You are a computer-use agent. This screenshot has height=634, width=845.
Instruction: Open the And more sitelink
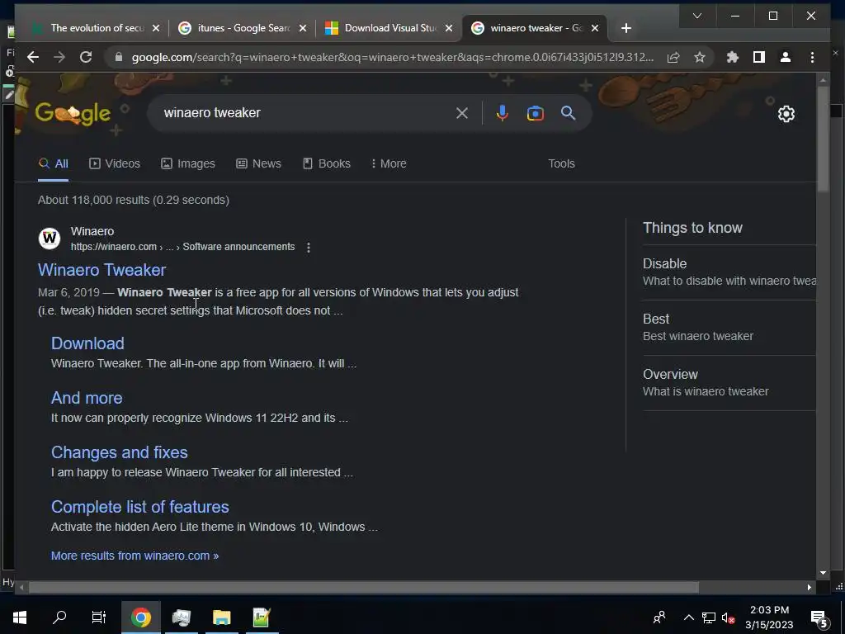86,398
